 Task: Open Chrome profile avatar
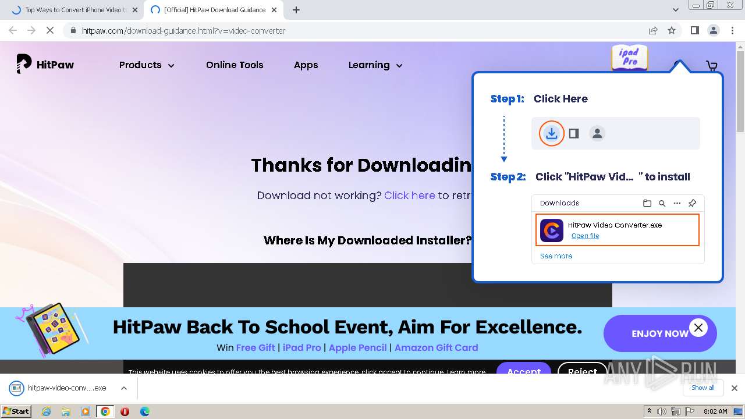point(713,30)
